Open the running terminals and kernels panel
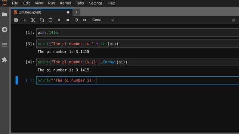Image resolution: width=239 pixels, height=134 pixels. coord(4,29)
